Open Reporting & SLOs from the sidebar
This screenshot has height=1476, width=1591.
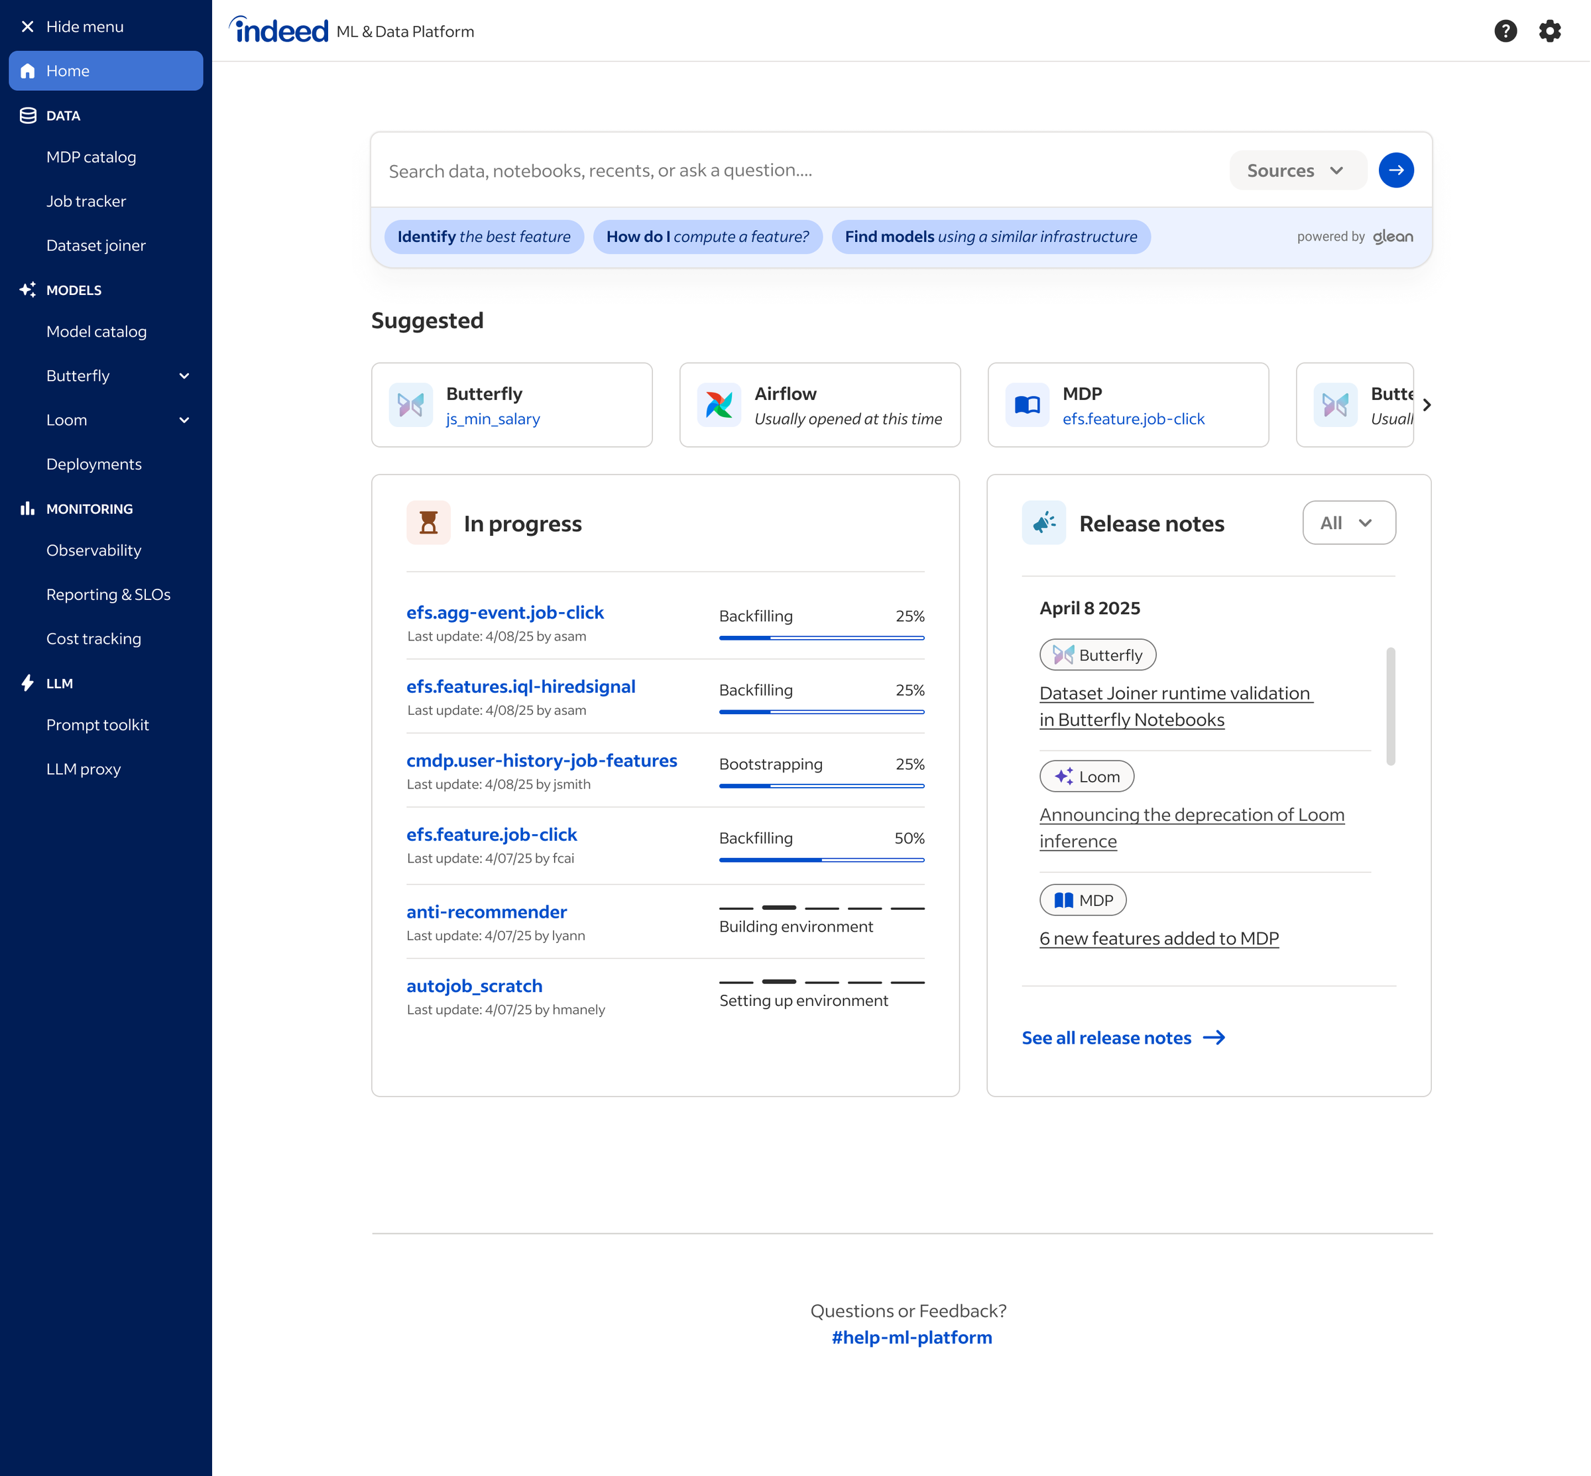[109, 594]
